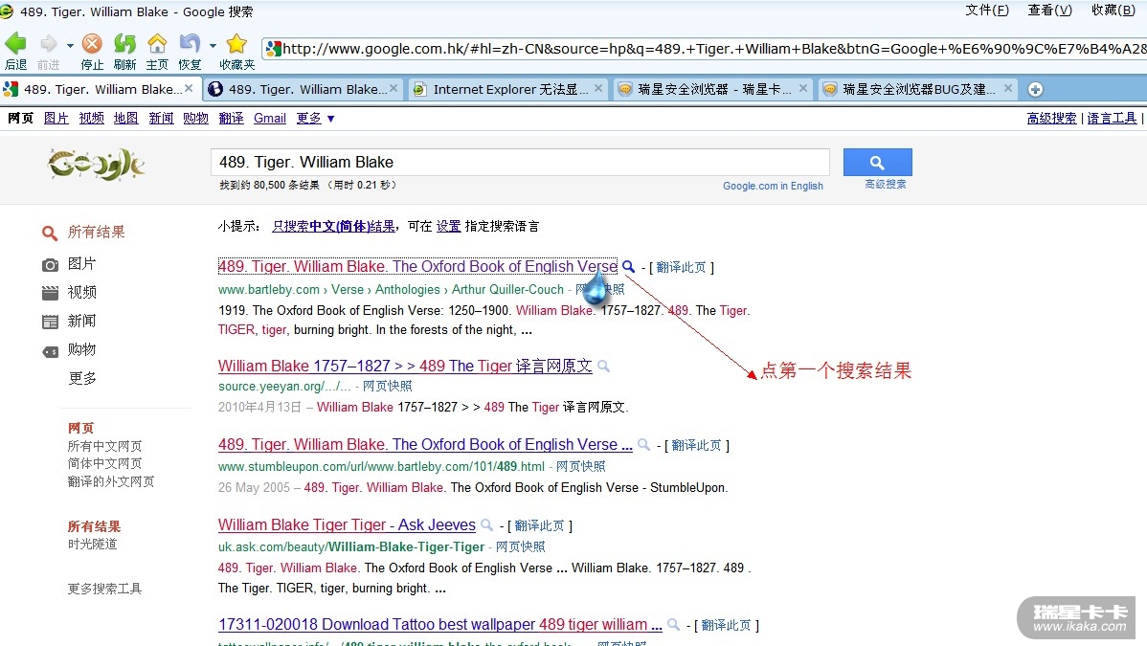Click the 新闻 link in top bar
The width and height of the screenshot is (1147, 646).
click(x=161, y=118)
